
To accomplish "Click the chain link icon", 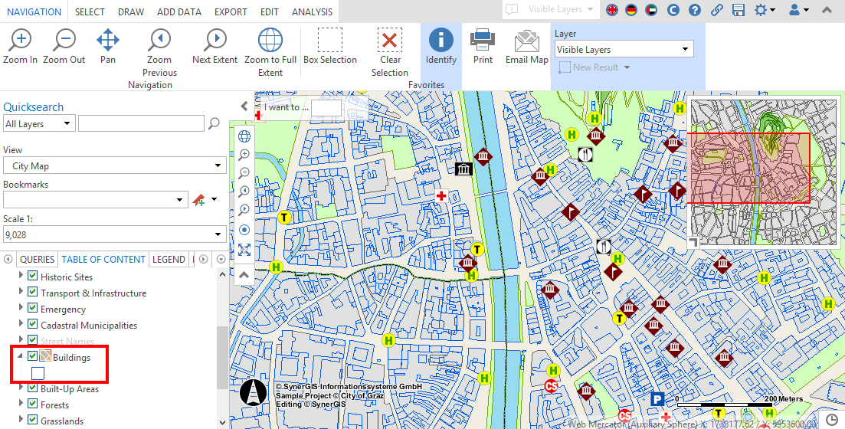I will point(717,10).
